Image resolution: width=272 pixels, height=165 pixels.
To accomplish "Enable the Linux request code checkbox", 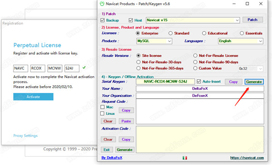I will tap(102, 113).
